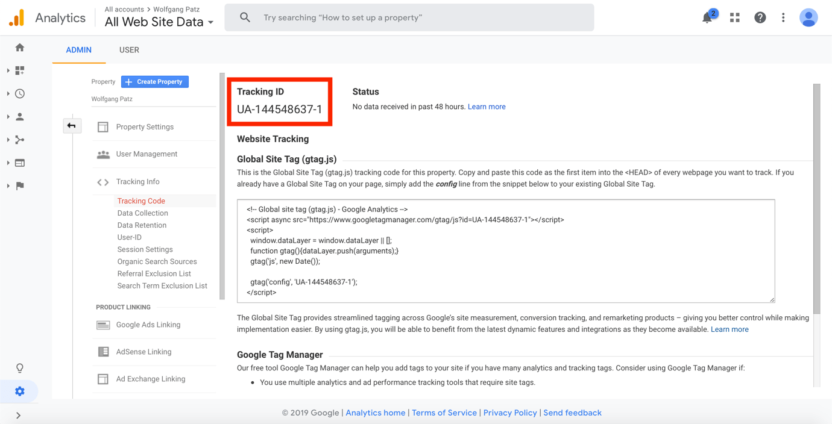This screenshot has height=424, width=832.
Task: Open Customization dashboards icon in sidebar
Action: 20,70
